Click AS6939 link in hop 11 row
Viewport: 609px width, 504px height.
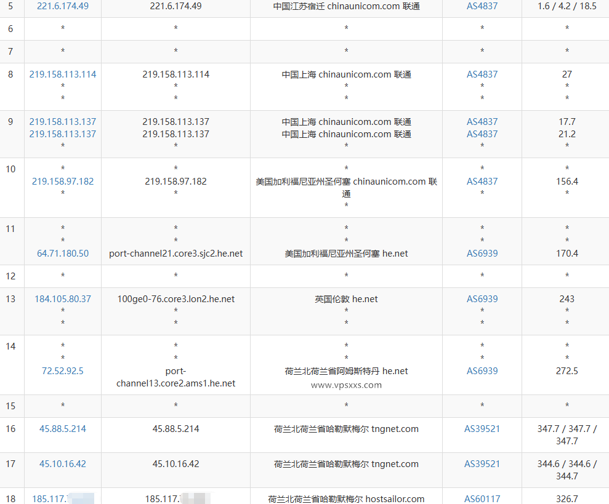(482, 253)
